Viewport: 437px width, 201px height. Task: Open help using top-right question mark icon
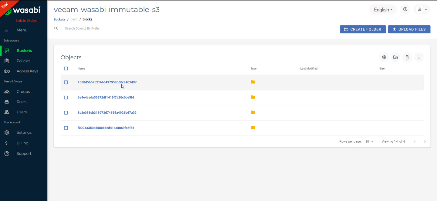click(405, 9)
